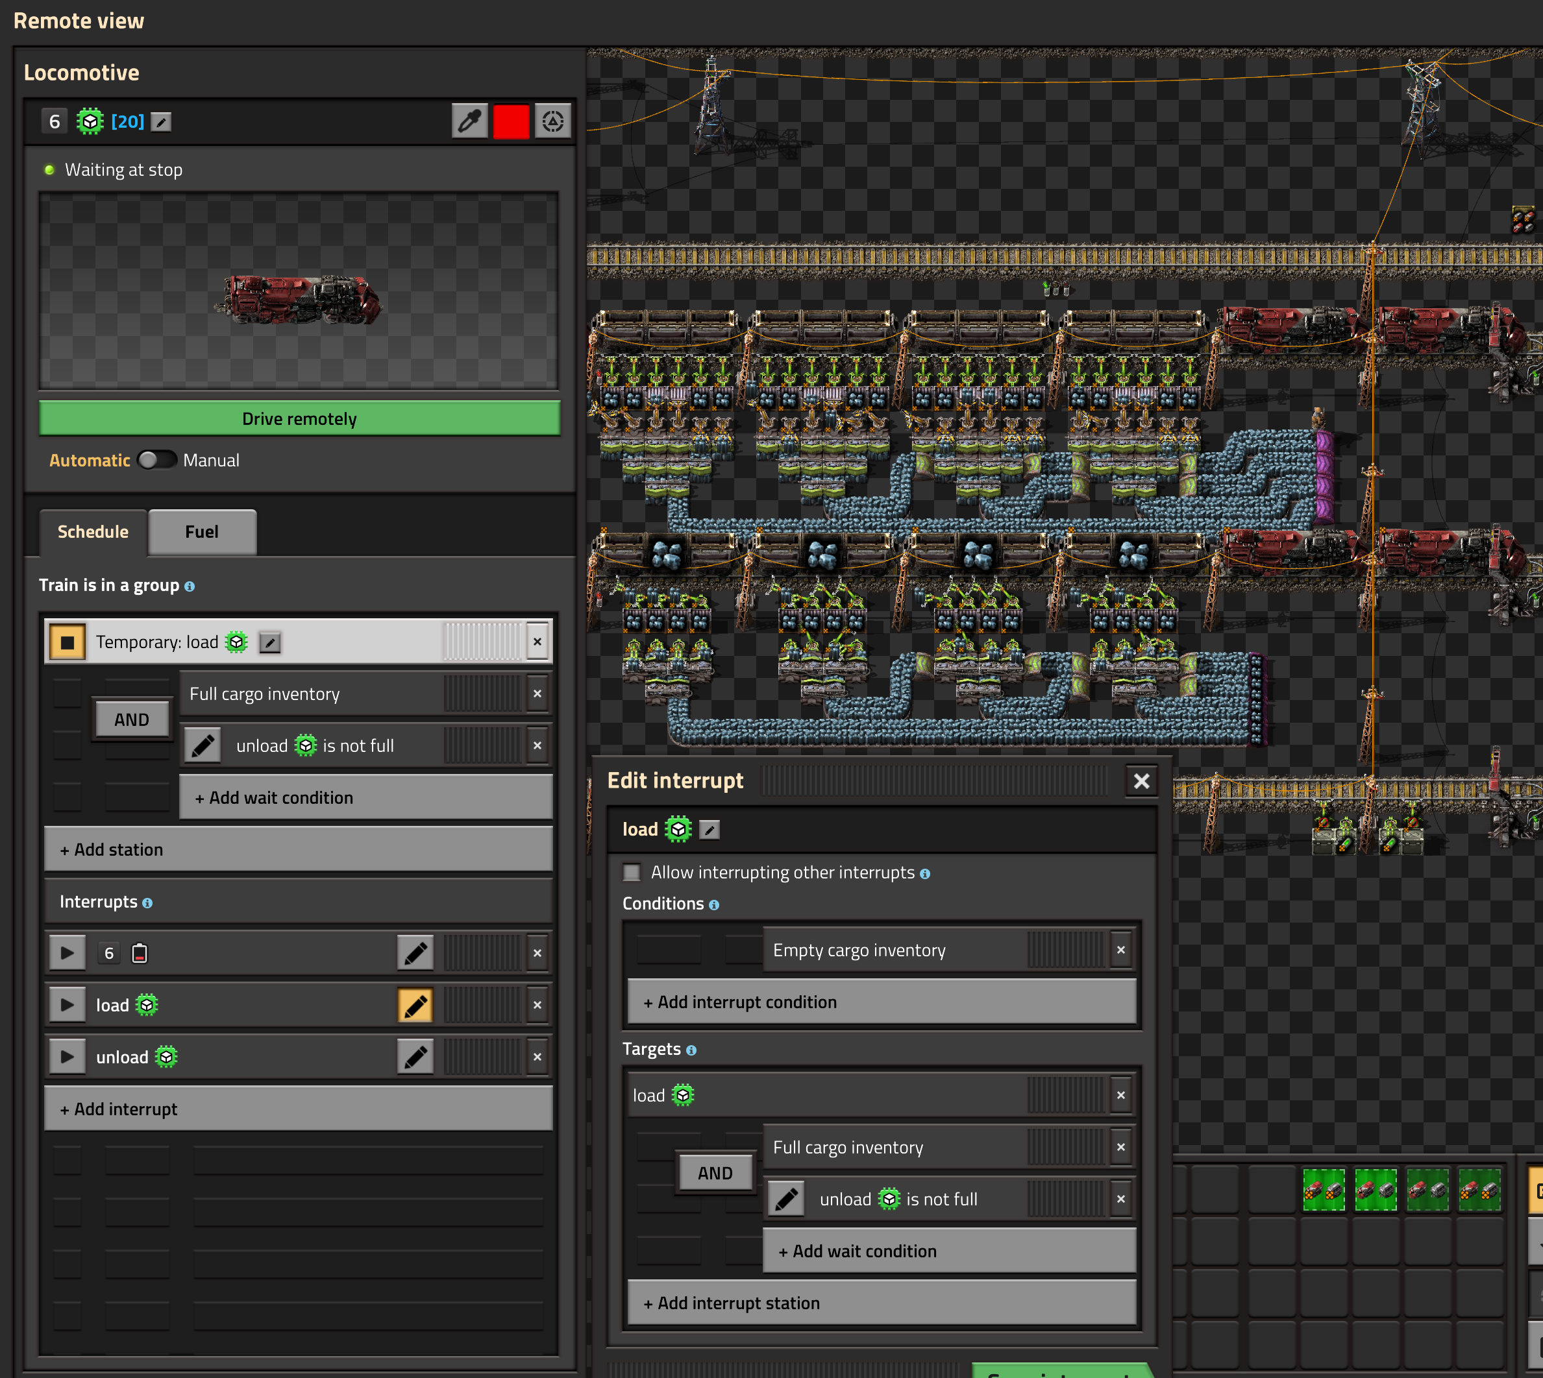
Task: Click Add interrupt station button
Action: tap(882, 1303)
